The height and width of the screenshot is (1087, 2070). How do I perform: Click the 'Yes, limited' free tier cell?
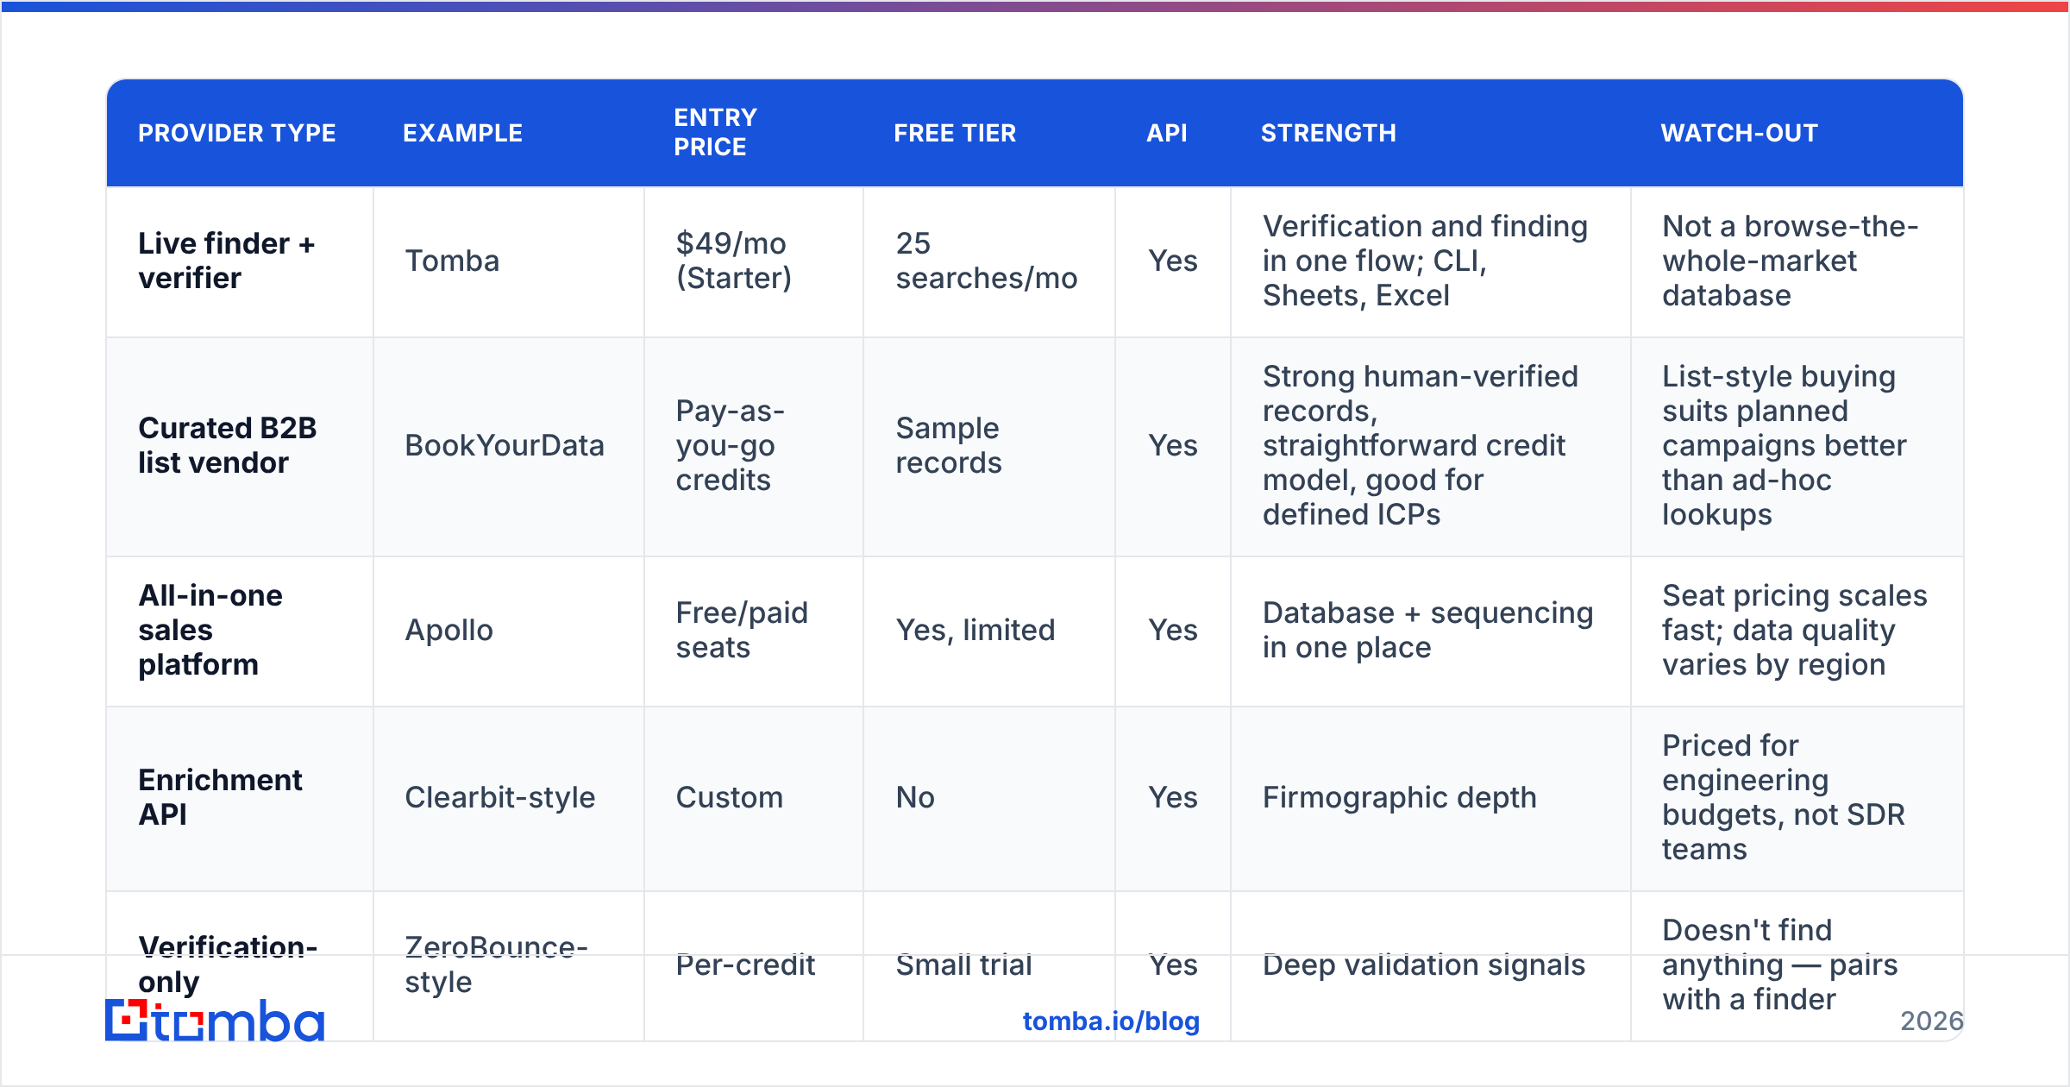click(989, 631)
